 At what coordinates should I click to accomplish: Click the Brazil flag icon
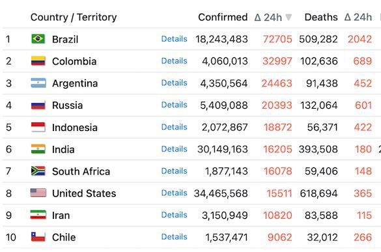point(38,38)
